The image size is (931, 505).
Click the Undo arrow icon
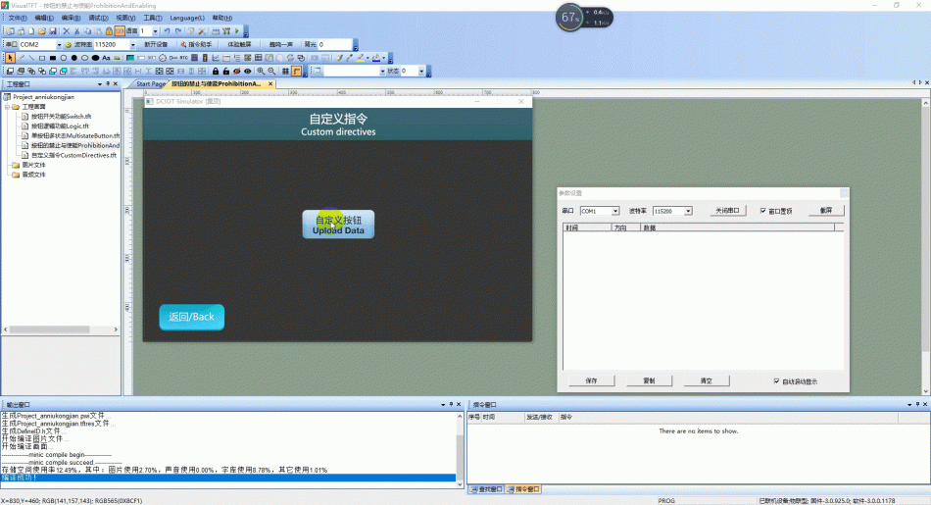[167, 31]
